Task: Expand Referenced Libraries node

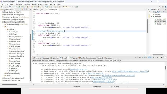Action: point(3,73)
